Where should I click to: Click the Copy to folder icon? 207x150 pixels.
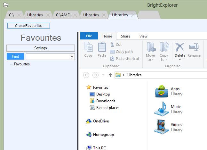click(164, 47)
